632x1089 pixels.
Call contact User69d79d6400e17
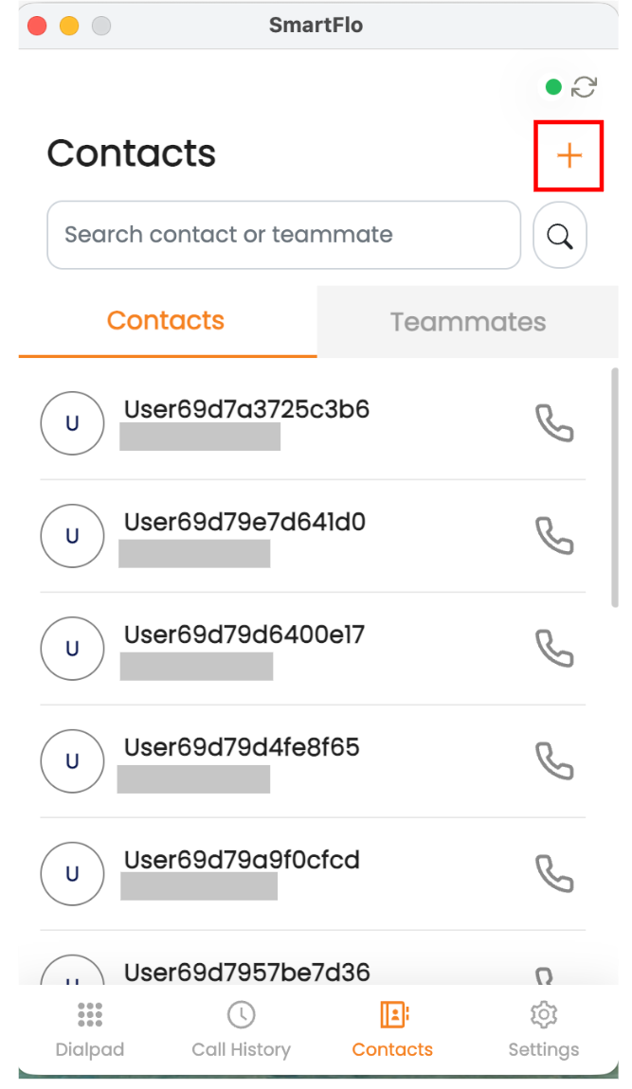click(554, 648)
